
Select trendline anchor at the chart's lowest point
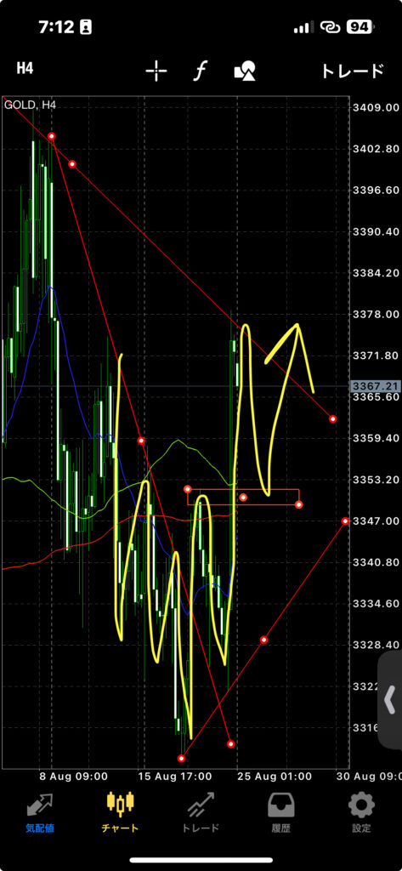(181, 758)
